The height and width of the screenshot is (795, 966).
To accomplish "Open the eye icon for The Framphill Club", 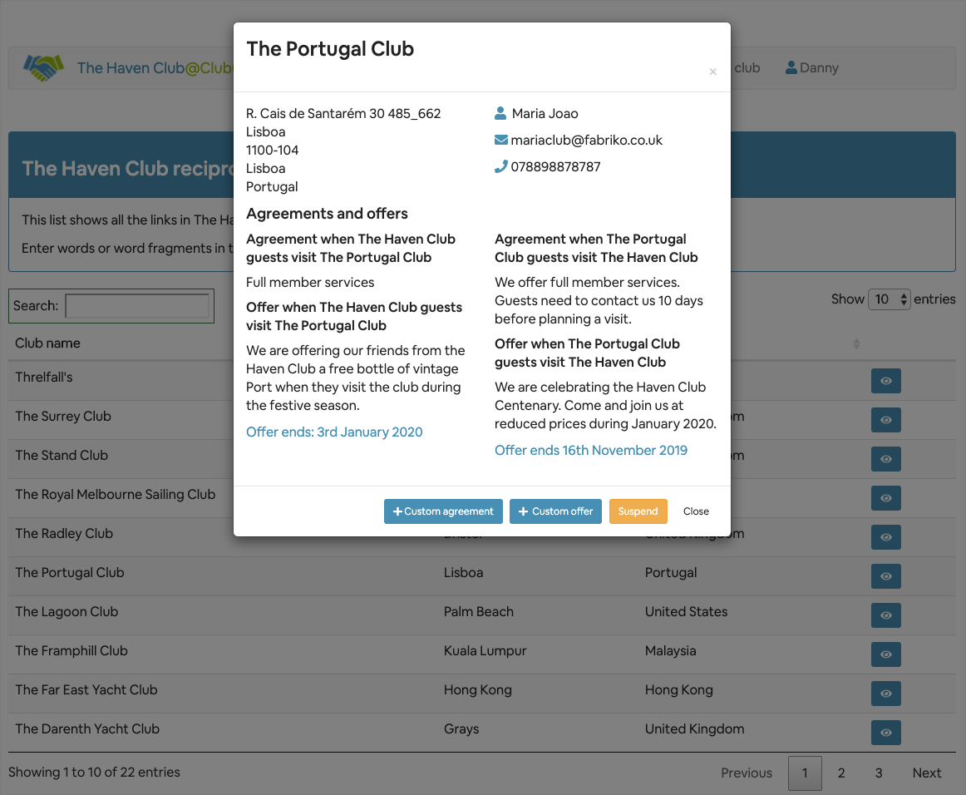I will click(x=885, y=654).
